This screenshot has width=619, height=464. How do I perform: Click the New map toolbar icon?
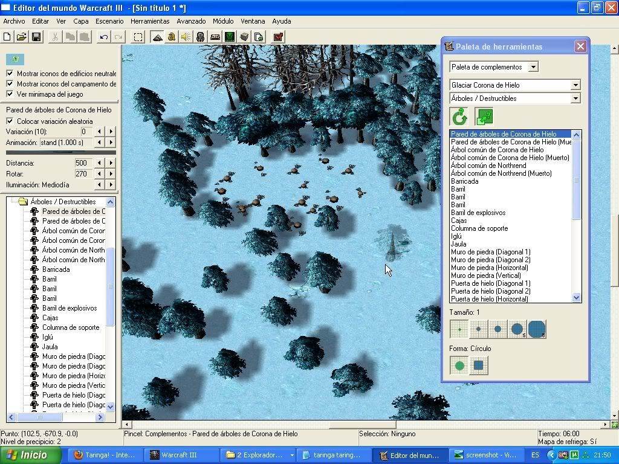coord(7,37)
